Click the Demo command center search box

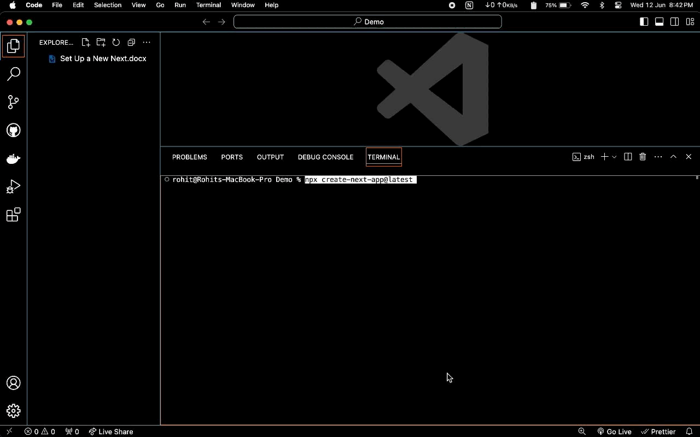[367, 22]
